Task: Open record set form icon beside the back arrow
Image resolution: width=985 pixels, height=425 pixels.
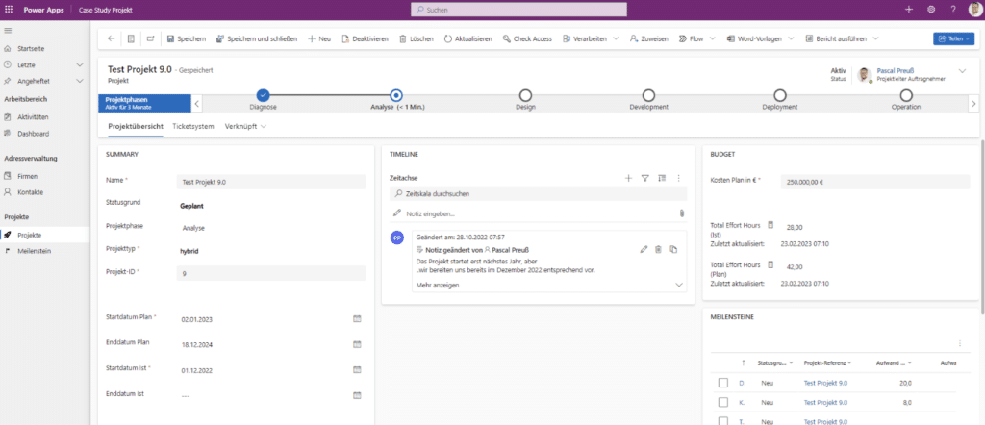Action: point(131,38)
